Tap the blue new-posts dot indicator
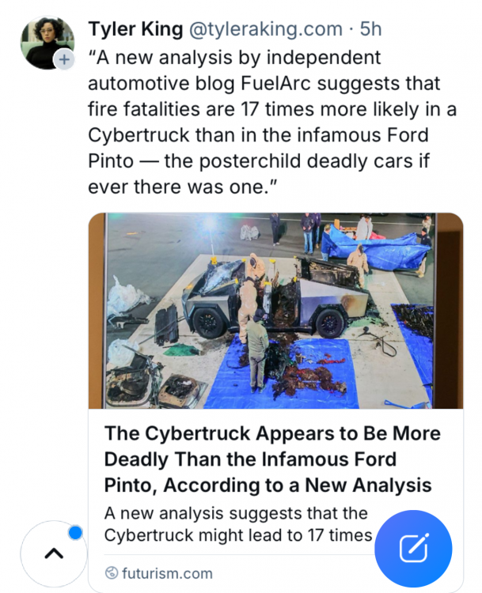Viewport: 482px width, 593px height. [x=75, y=534]
